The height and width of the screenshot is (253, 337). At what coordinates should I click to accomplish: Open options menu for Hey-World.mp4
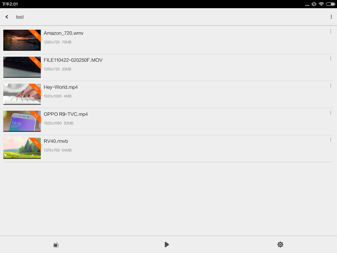click(331, 86)
